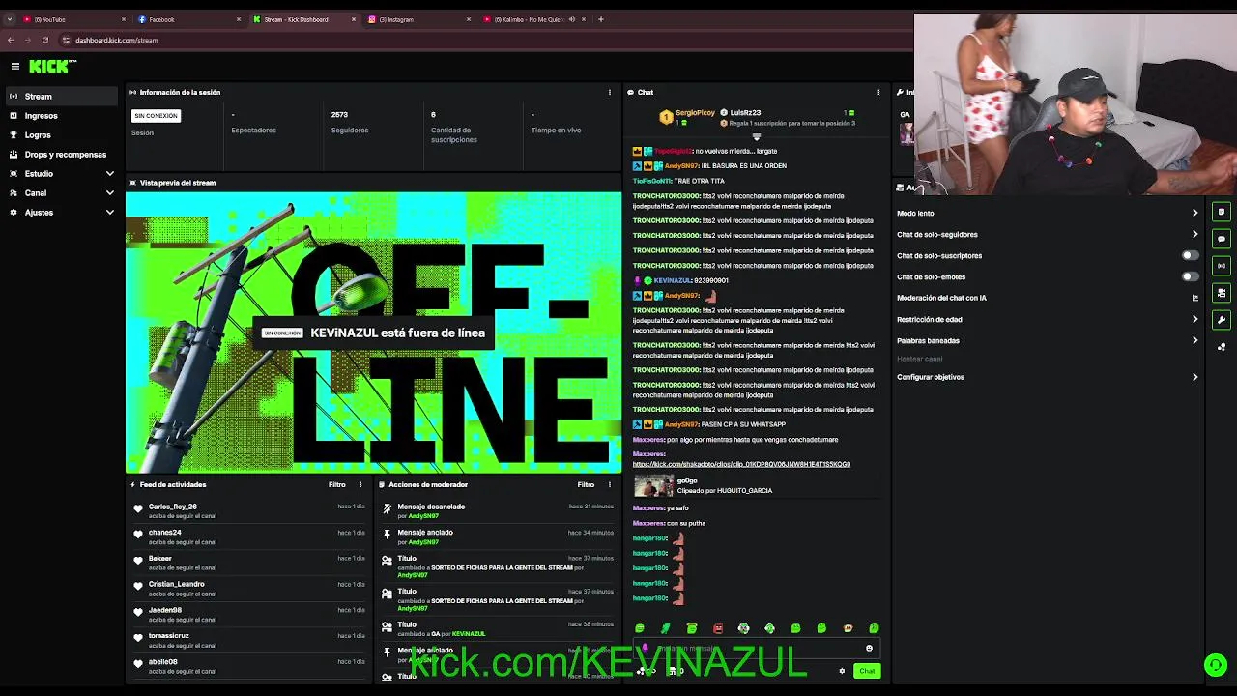1237x696 pixels.
Task: Switch to the YouTube browser tab
Action: (73, 19)
